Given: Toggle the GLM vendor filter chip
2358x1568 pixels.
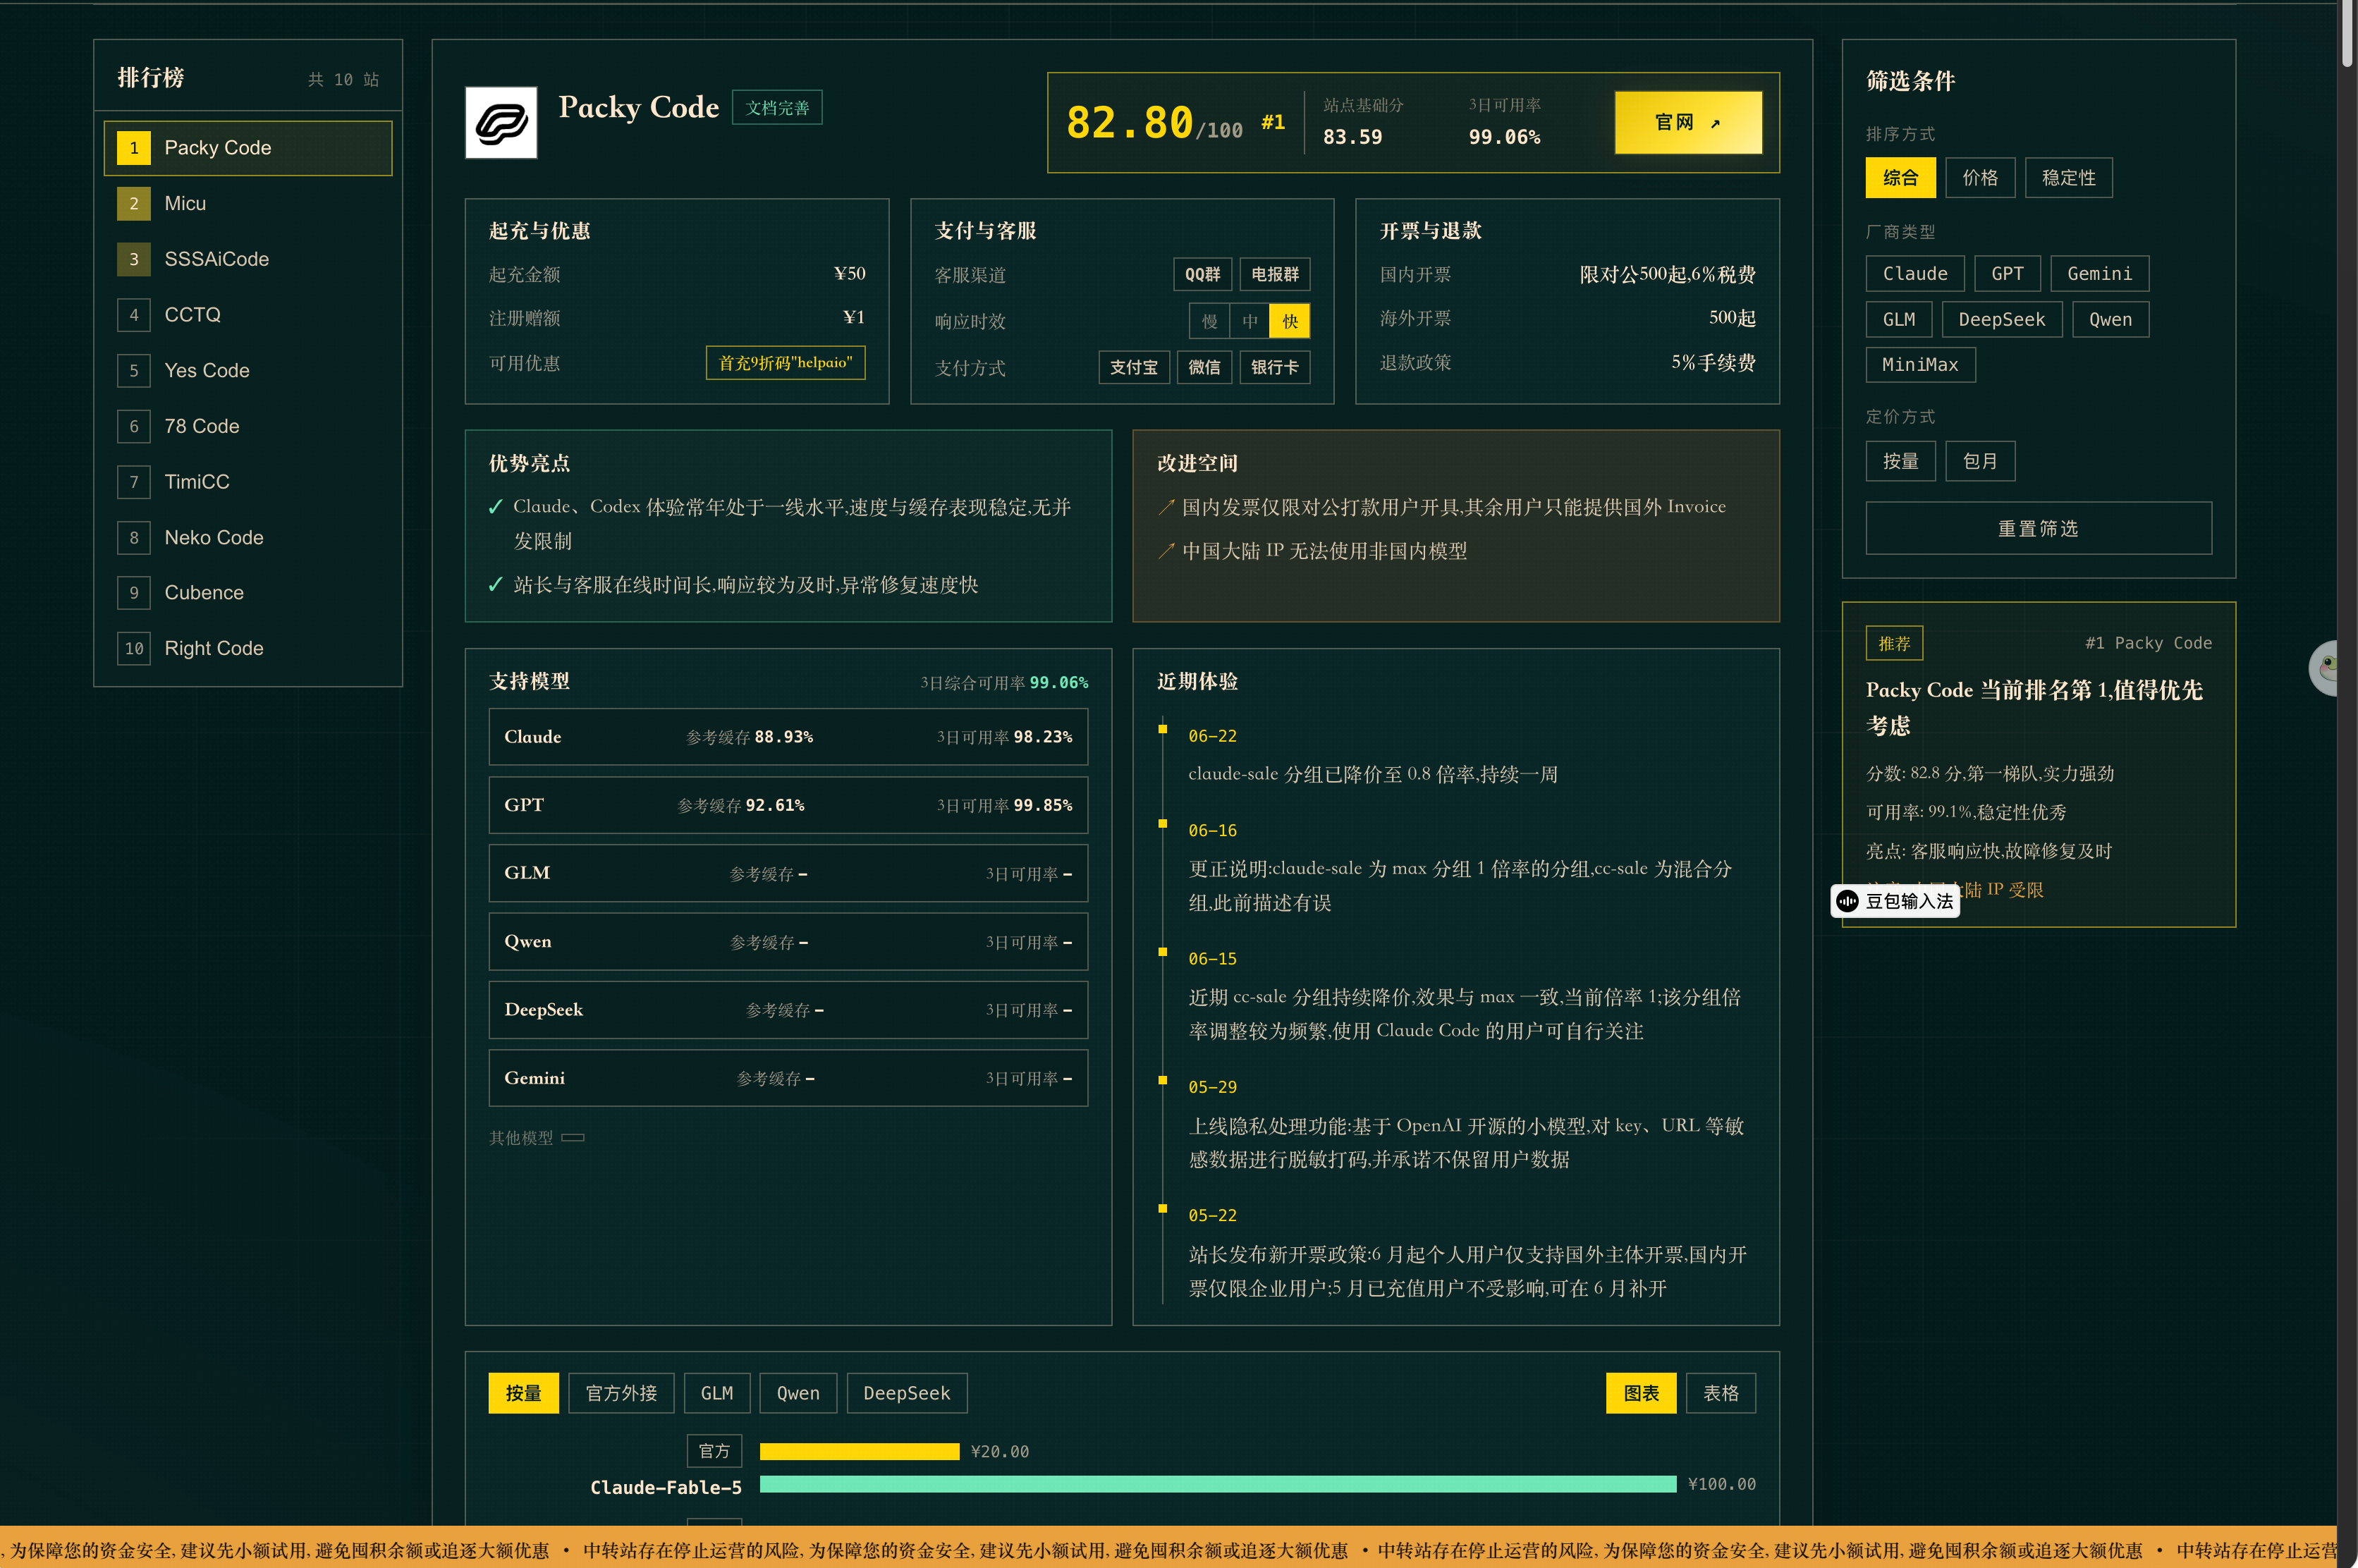Looking at the screenshot, I should (1899, 320).
